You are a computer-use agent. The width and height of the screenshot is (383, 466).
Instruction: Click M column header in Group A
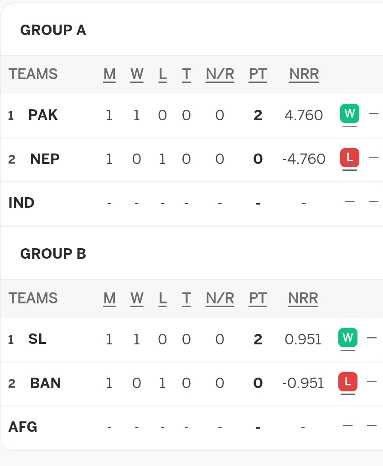(x=109, y=74)
